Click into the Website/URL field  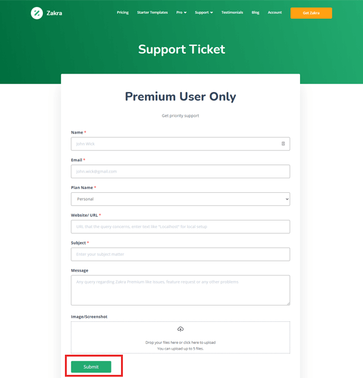coord(180,227)
